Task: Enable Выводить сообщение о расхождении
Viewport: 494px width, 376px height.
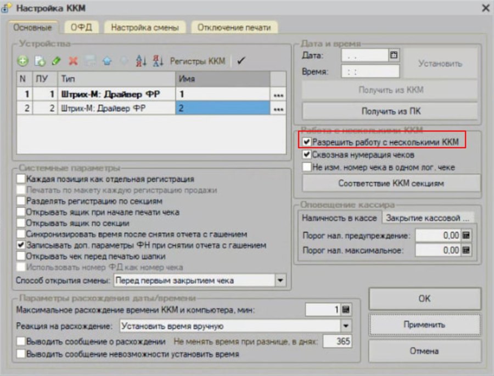Action: [21, 341]
